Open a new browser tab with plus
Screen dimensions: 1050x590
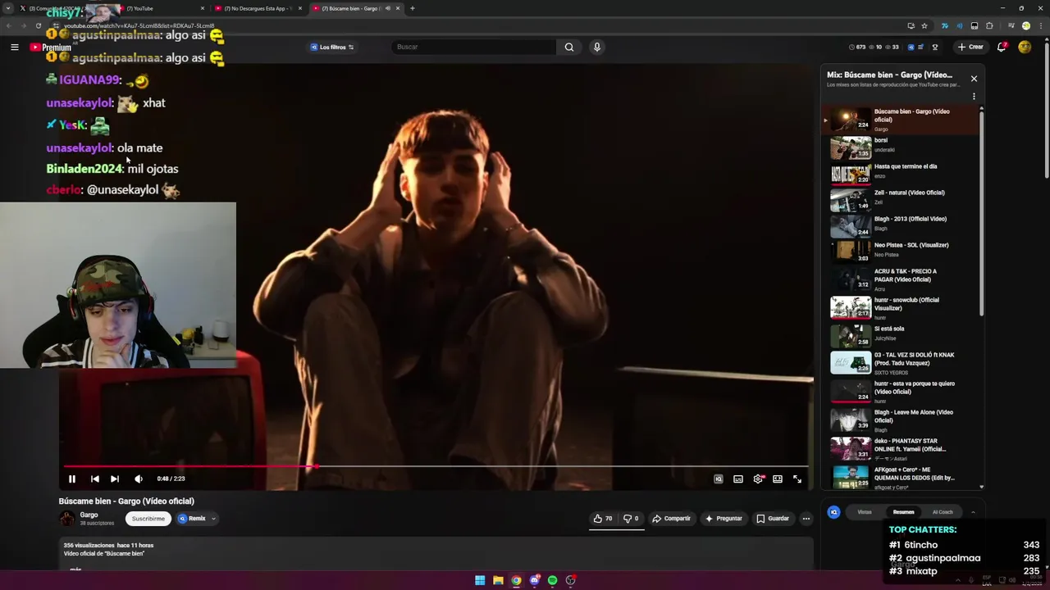(413, 8)
